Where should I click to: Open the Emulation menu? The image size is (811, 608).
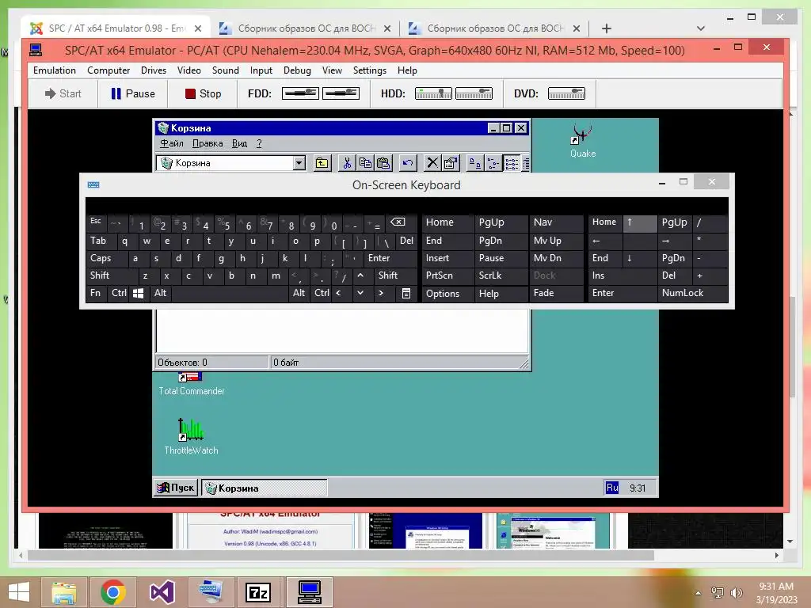pyautogui.click(x=55, y=70)
